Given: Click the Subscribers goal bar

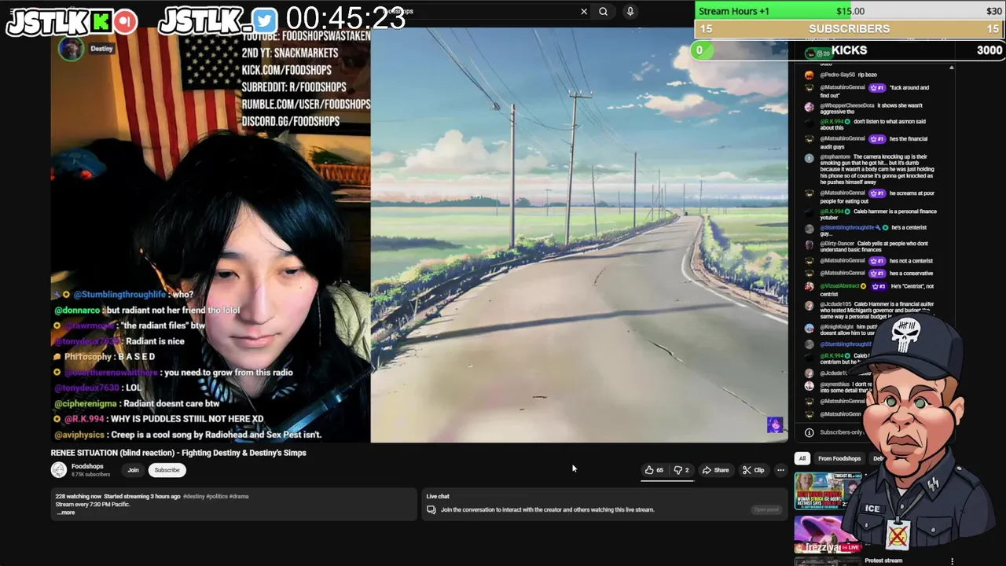Looking at the screenshot, I should [x=850, y=29].
